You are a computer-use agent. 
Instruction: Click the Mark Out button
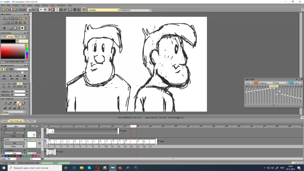[5, 95]
